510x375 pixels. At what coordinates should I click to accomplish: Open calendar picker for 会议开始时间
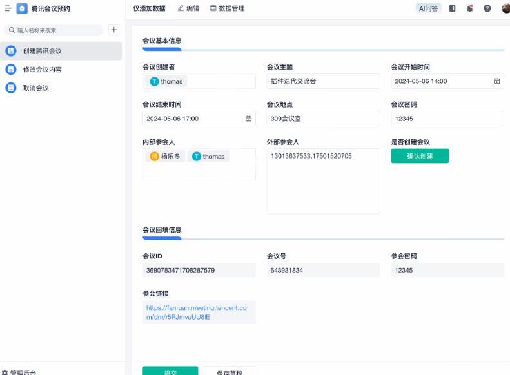point(496,81)
